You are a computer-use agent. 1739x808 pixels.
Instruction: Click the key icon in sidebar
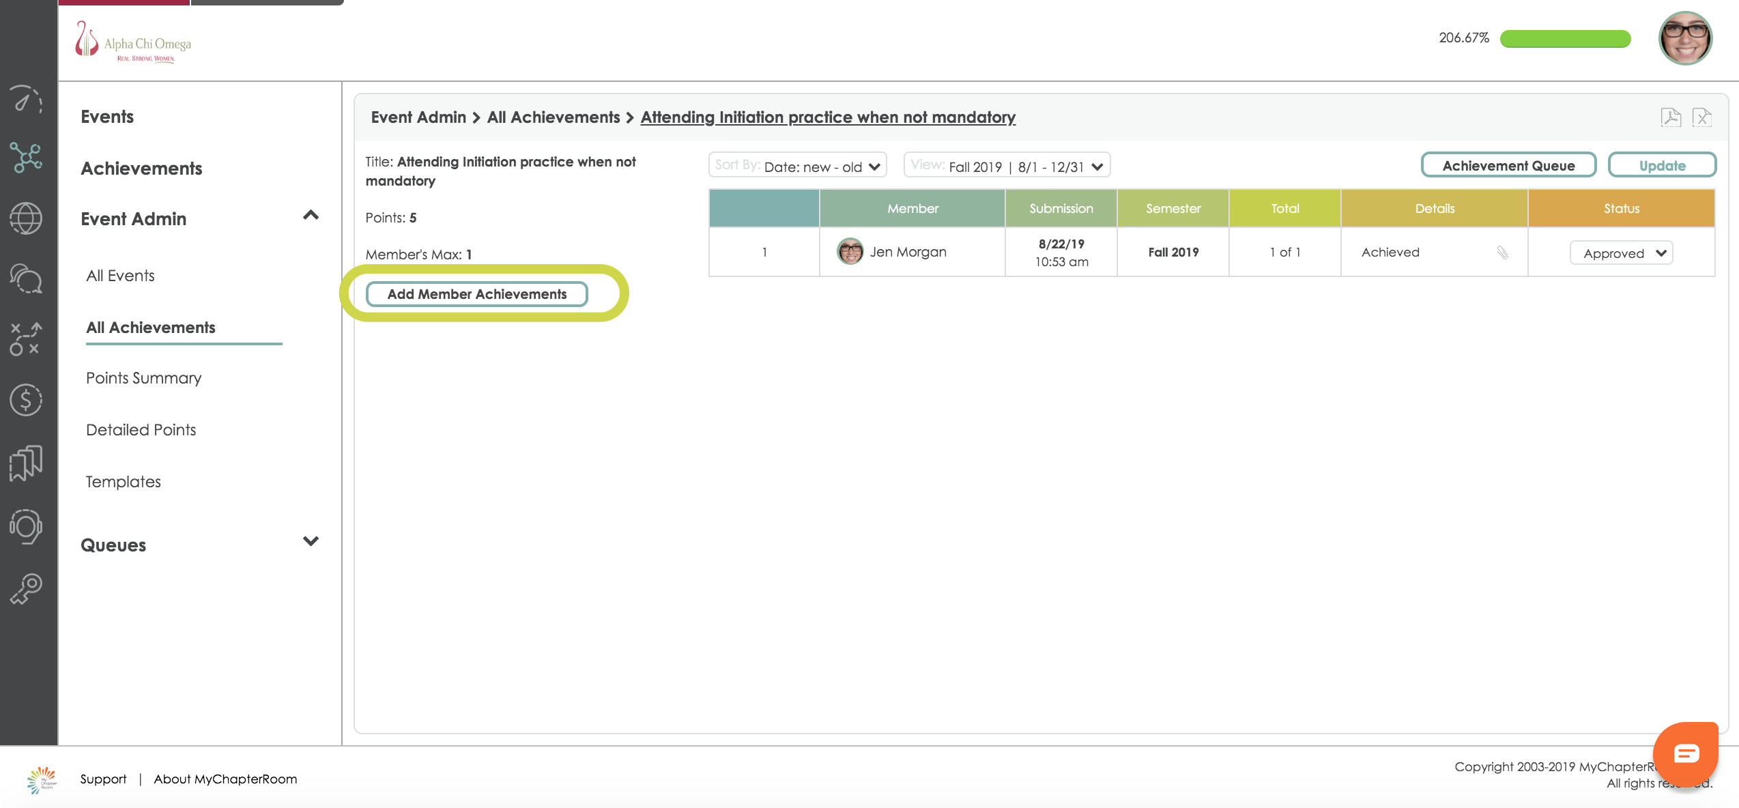point(26,588)
